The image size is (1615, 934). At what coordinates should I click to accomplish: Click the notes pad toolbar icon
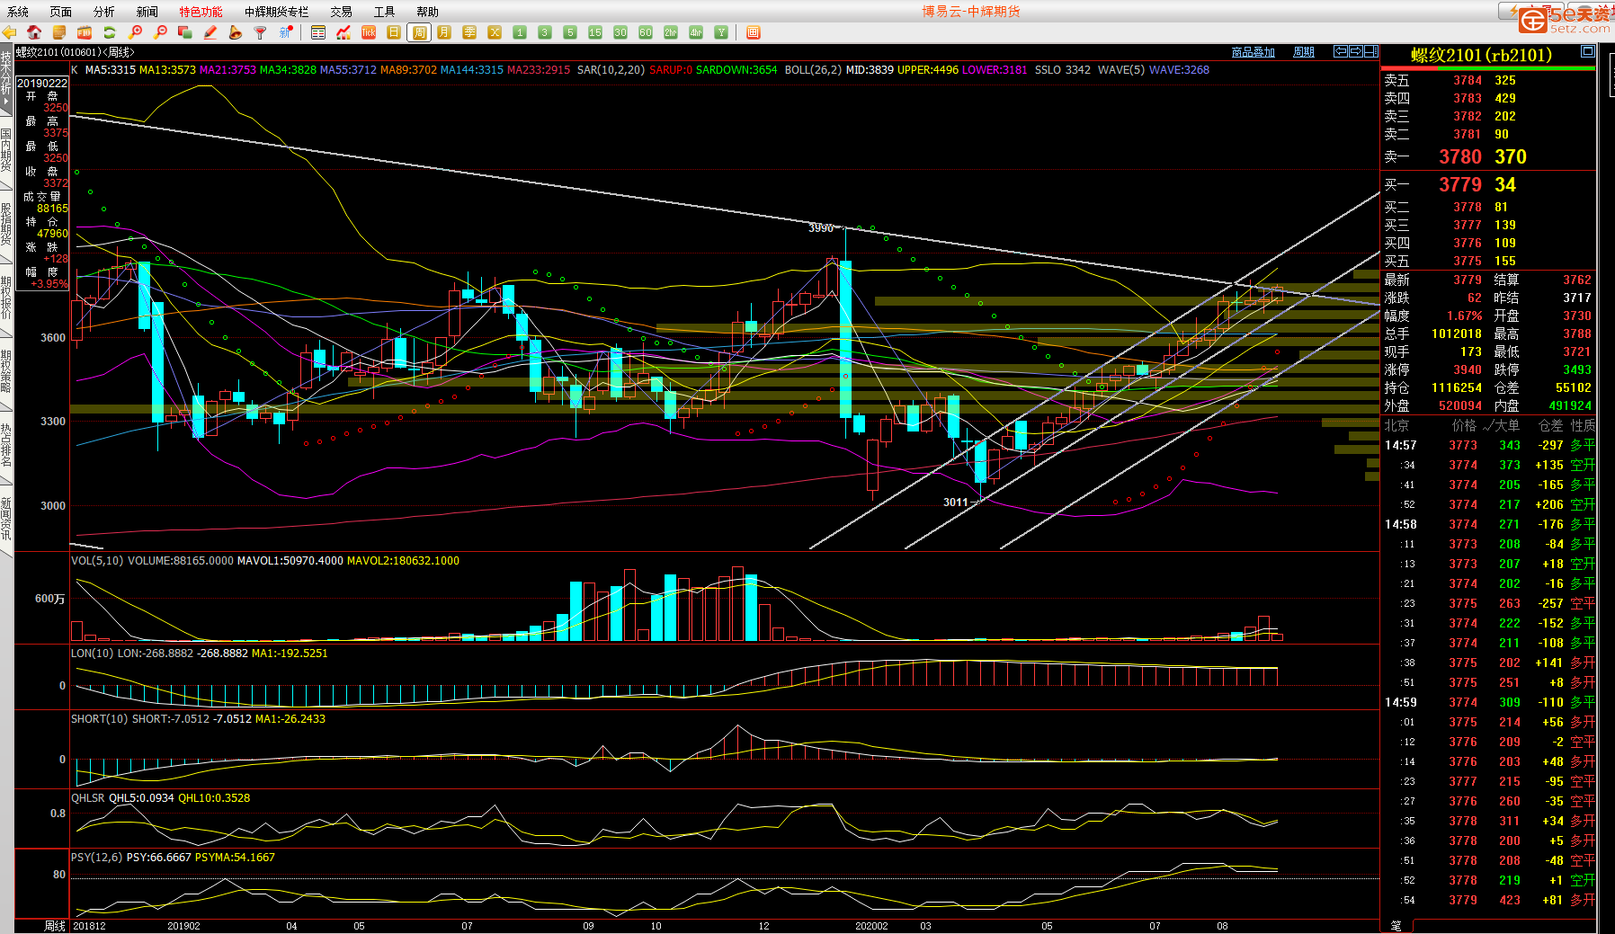(x=59, y=32)
